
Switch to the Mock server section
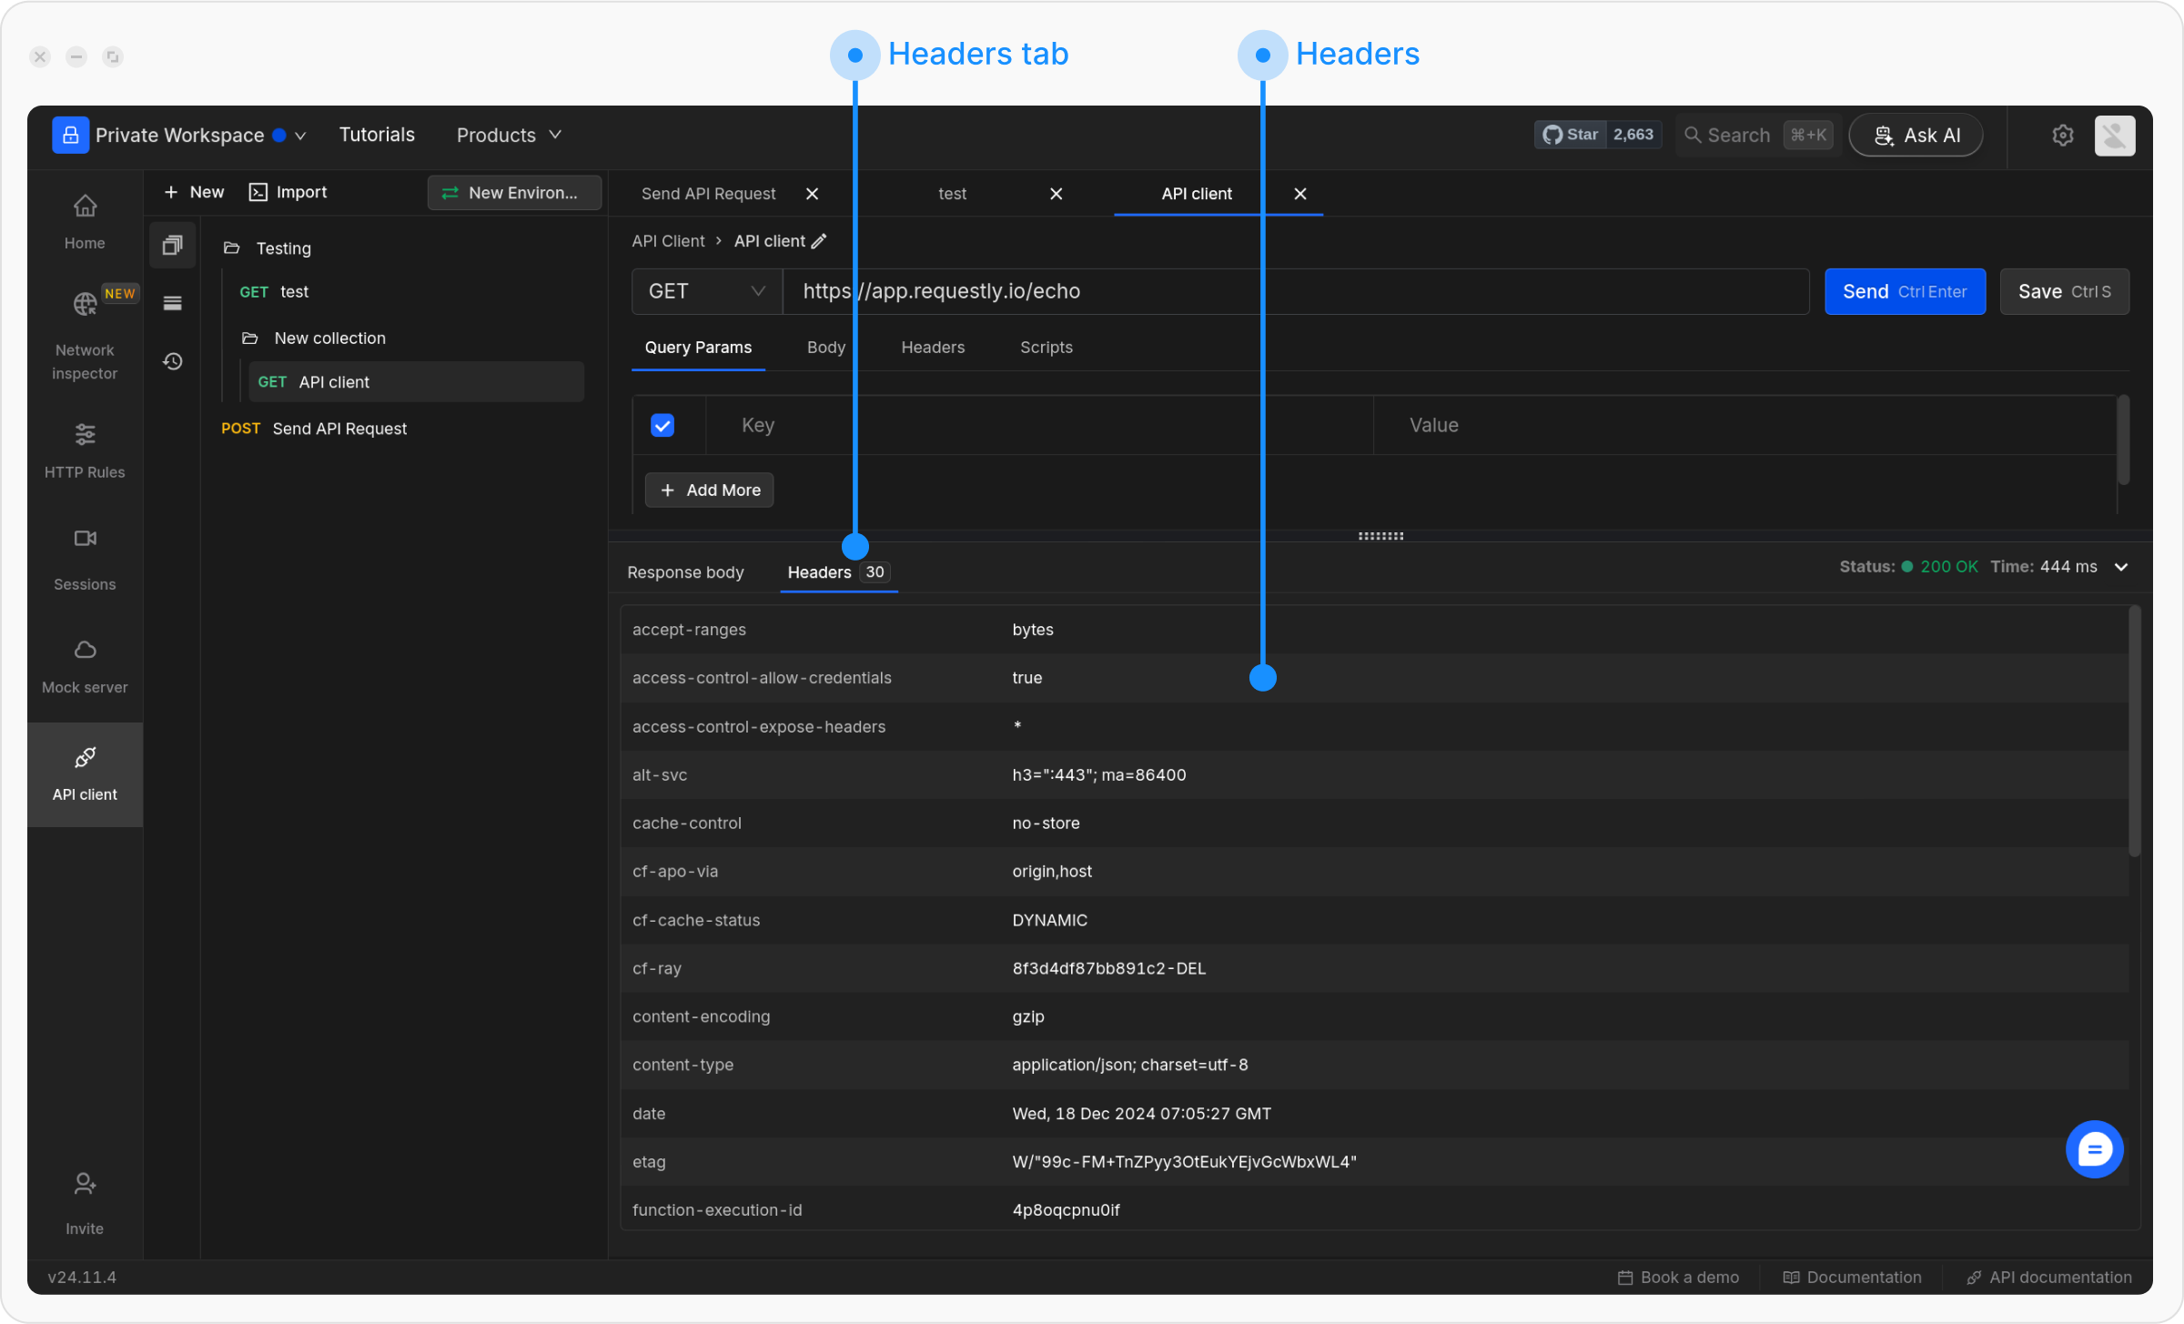[x=85, y=664]
